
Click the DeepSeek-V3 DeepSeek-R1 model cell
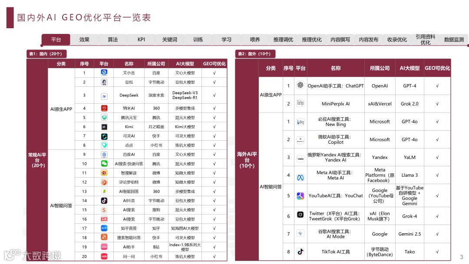(x=185, y=96)
